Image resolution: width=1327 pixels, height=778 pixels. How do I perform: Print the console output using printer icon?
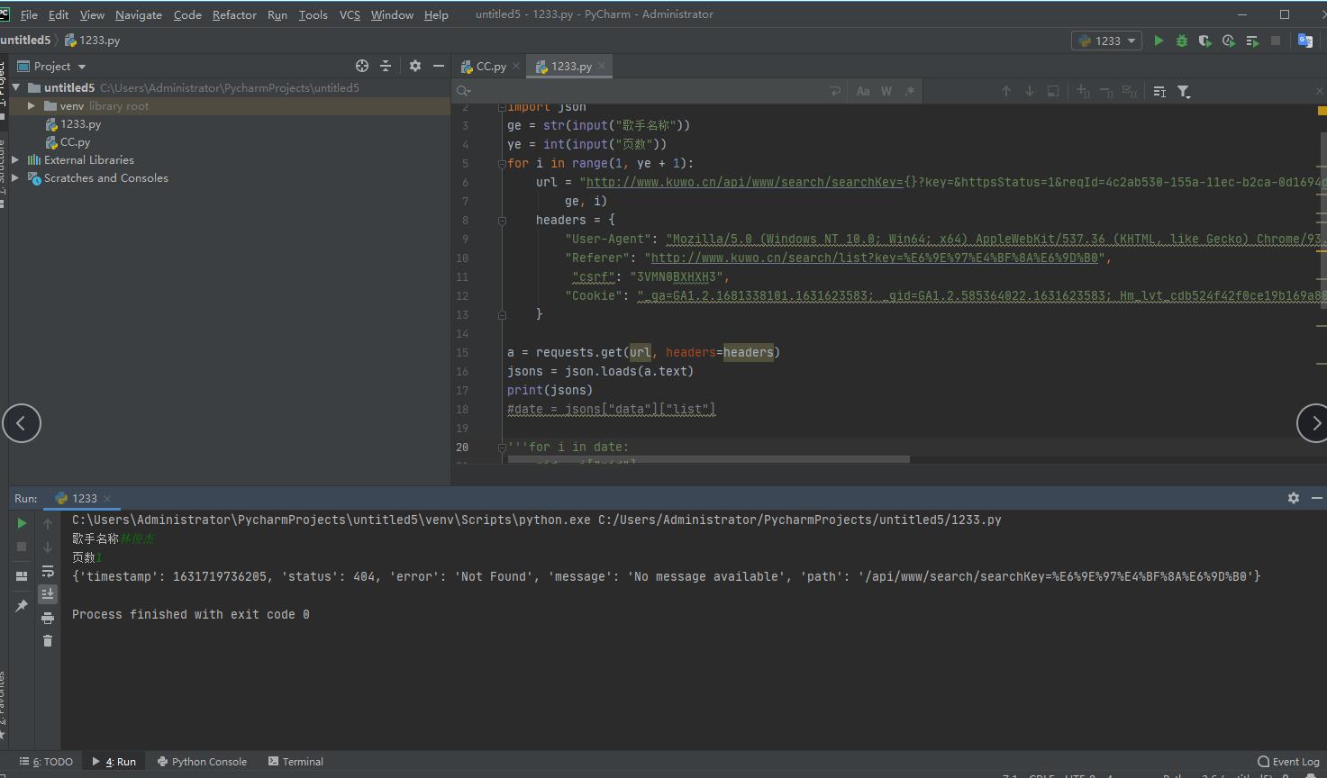click(x=48, y=618)
